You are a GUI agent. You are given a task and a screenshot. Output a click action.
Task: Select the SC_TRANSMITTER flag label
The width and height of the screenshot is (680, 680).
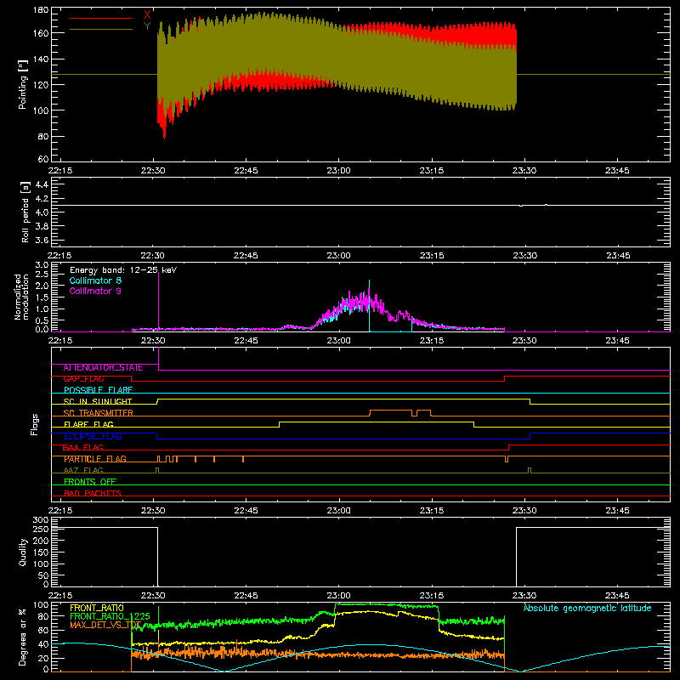pyautogui.click(x=98, y=413)
